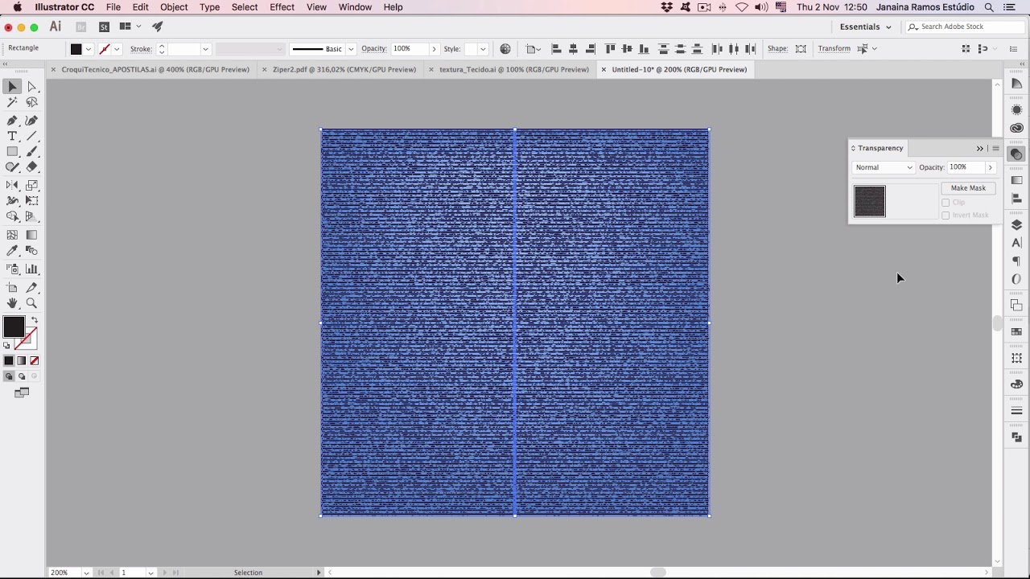The height and width of the screenshot is (579, 1030).
Task: Pick the Free Transform tool
Action: coord(31,200)
